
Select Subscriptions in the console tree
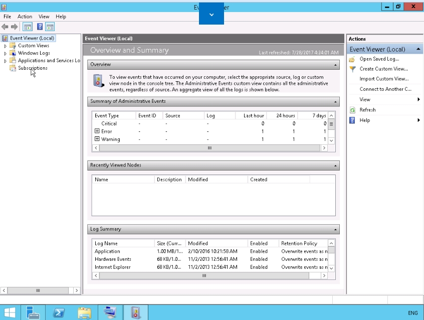(33, 68)
